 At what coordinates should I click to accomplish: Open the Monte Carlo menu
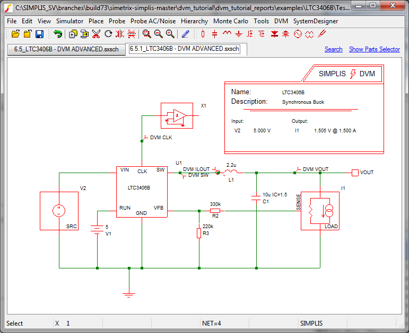(231, 21)
